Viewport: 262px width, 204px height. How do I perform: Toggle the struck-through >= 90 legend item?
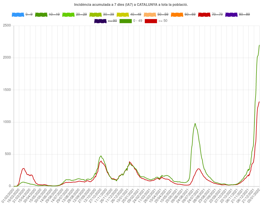click(x=100, y=21)
